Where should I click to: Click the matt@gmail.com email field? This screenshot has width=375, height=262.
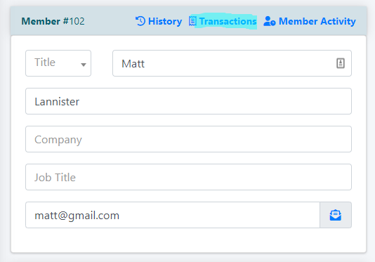click(x=173, y=215)
